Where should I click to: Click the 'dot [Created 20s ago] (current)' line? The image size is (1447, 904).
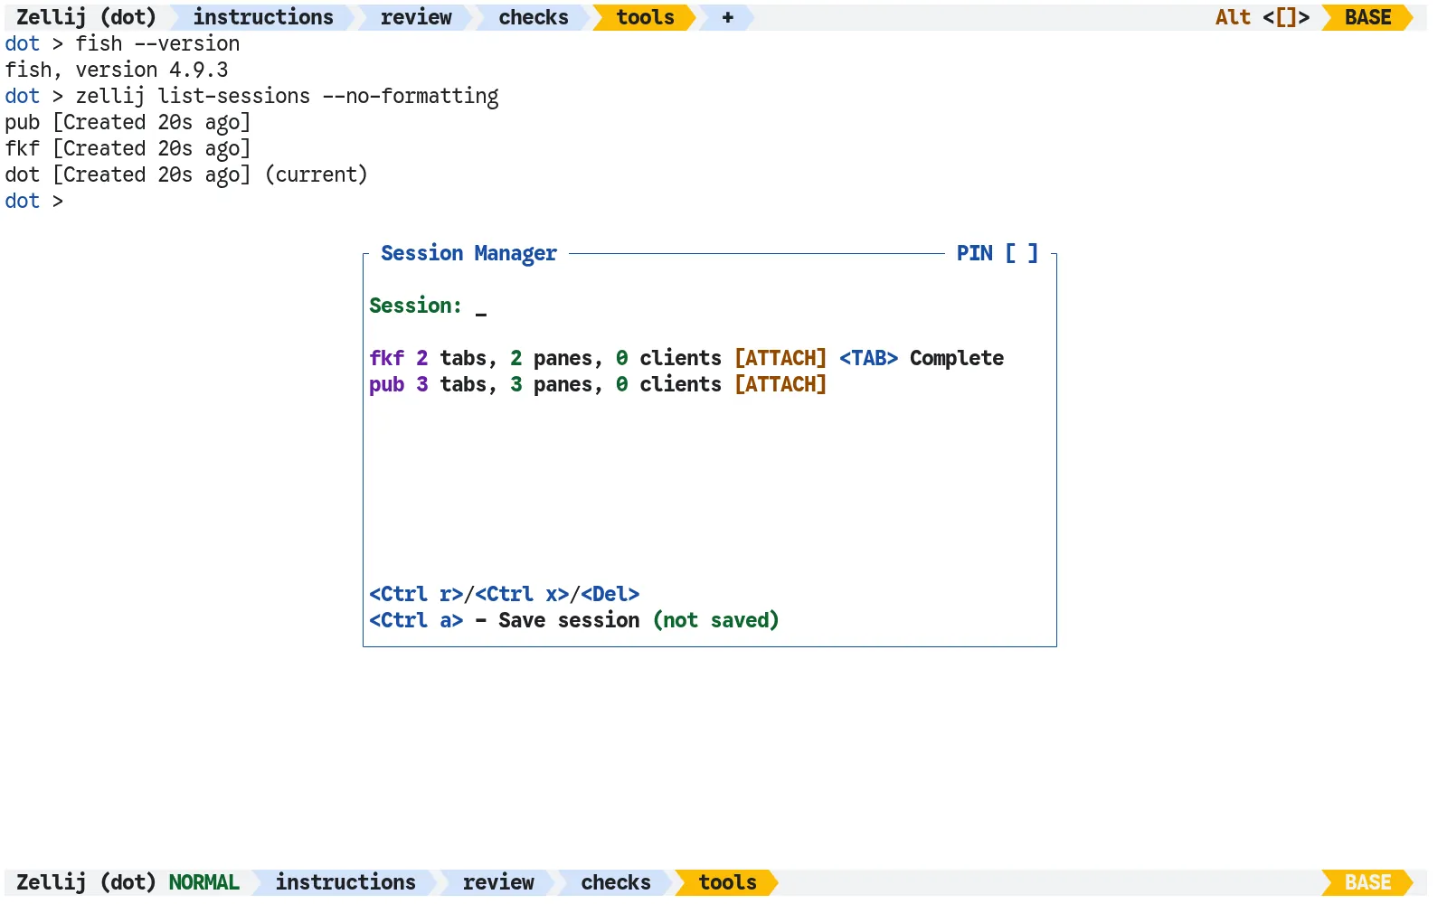[186, 174]
